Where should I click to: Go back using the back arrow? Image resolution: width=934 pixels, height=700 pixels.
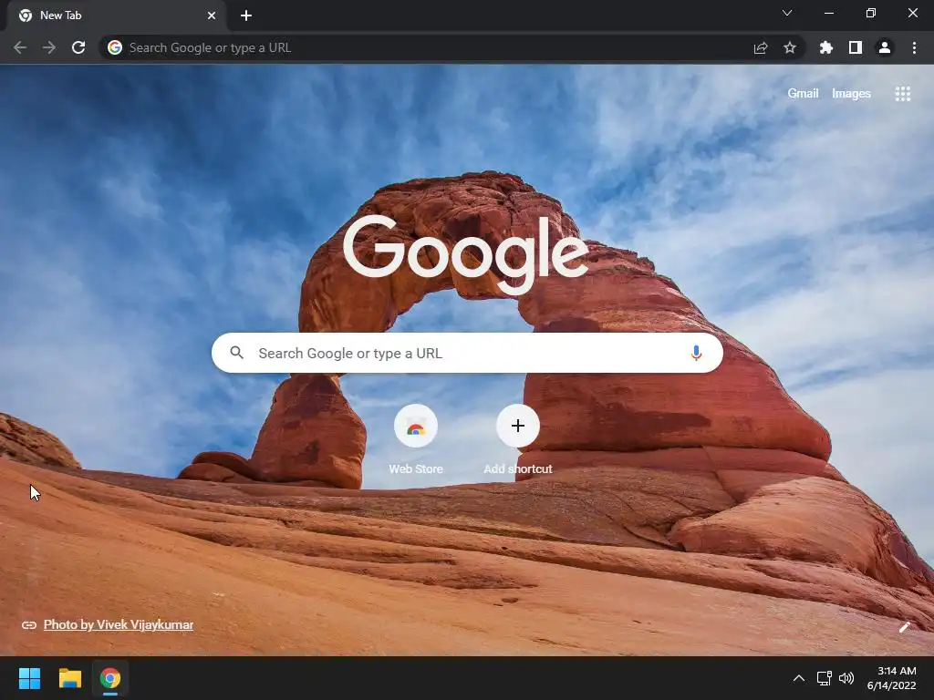click(20, 47)
